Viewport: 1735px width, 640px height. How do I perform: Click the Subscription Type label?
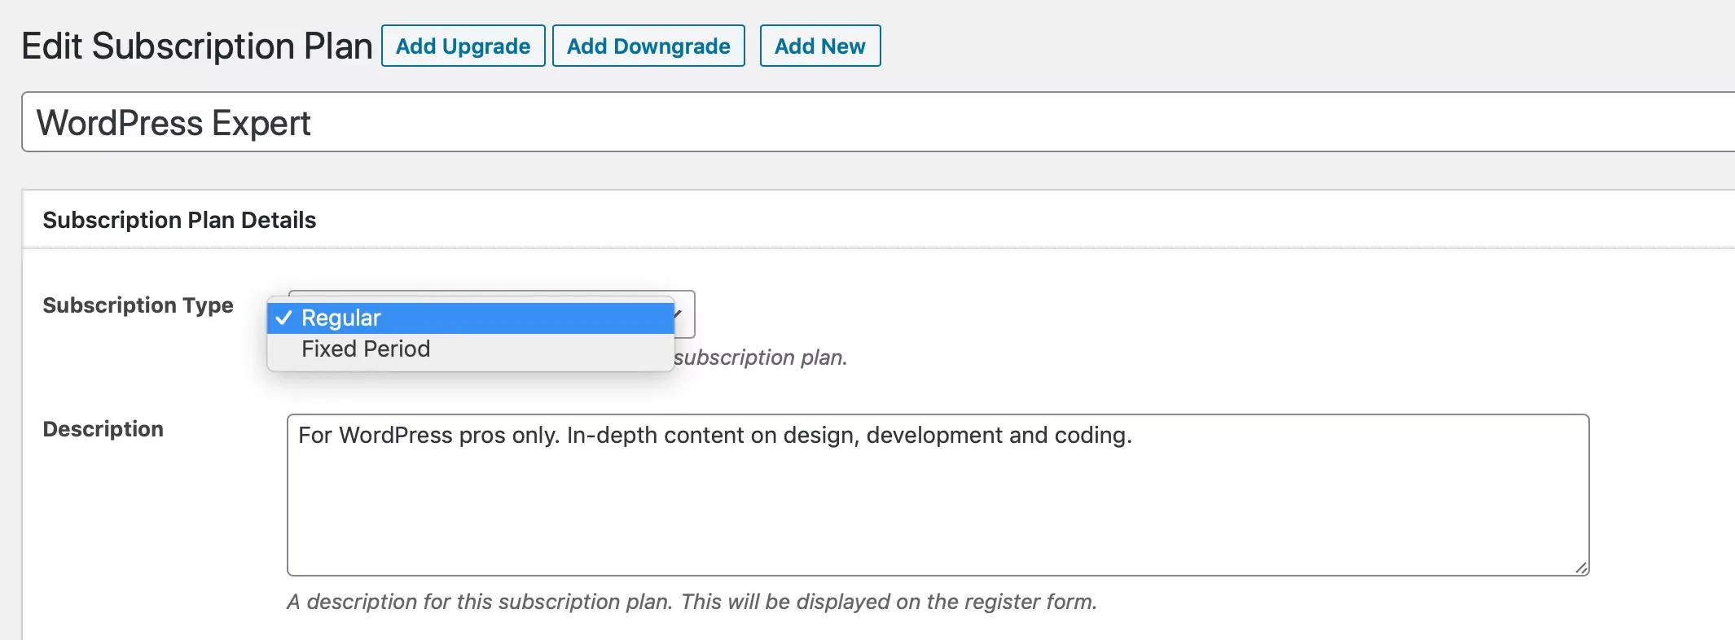pos(138,305)
